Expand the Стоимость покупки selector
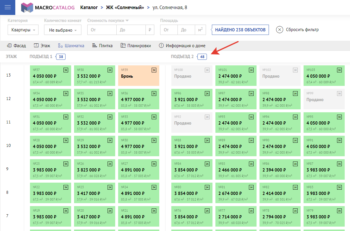Viewport: 350px width, 231px height. point(108,21)
